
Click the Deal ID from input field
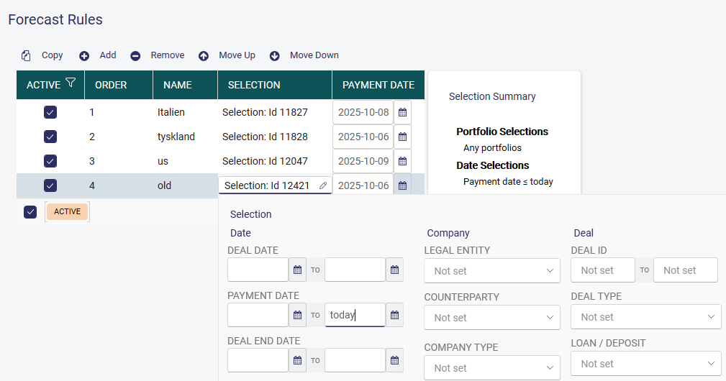(602, 270)
